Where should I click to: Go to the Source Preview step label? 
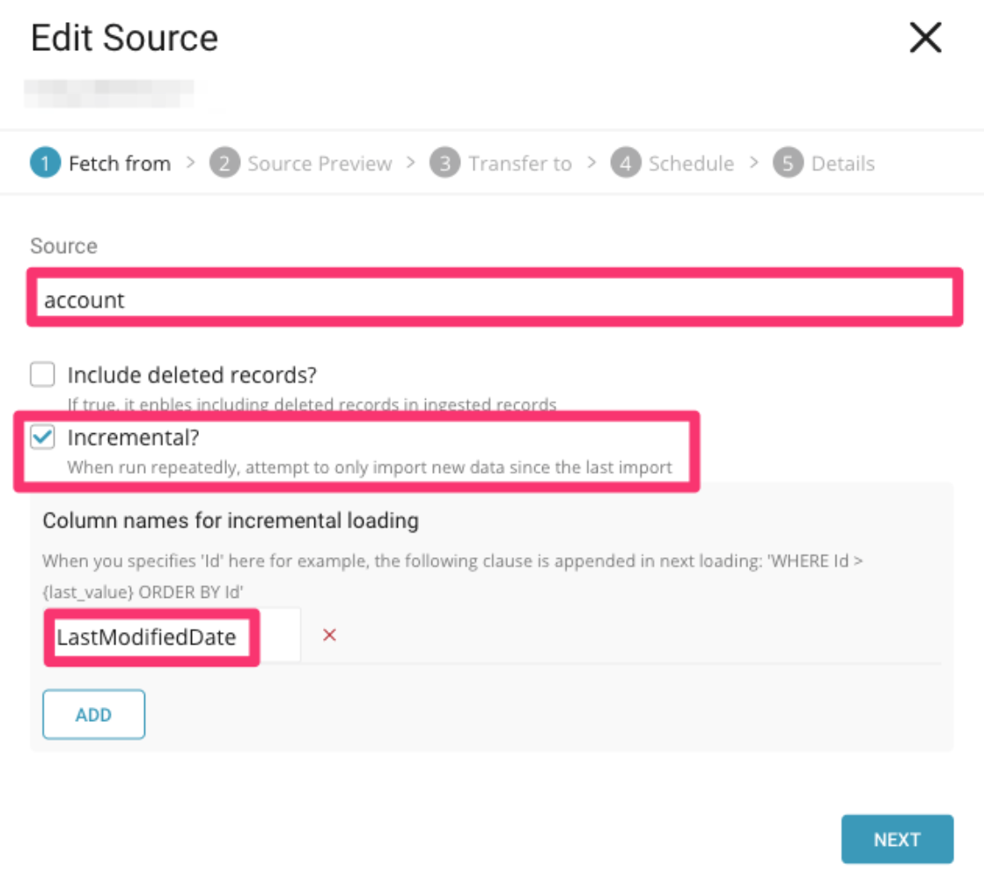[x=319, y=164]
